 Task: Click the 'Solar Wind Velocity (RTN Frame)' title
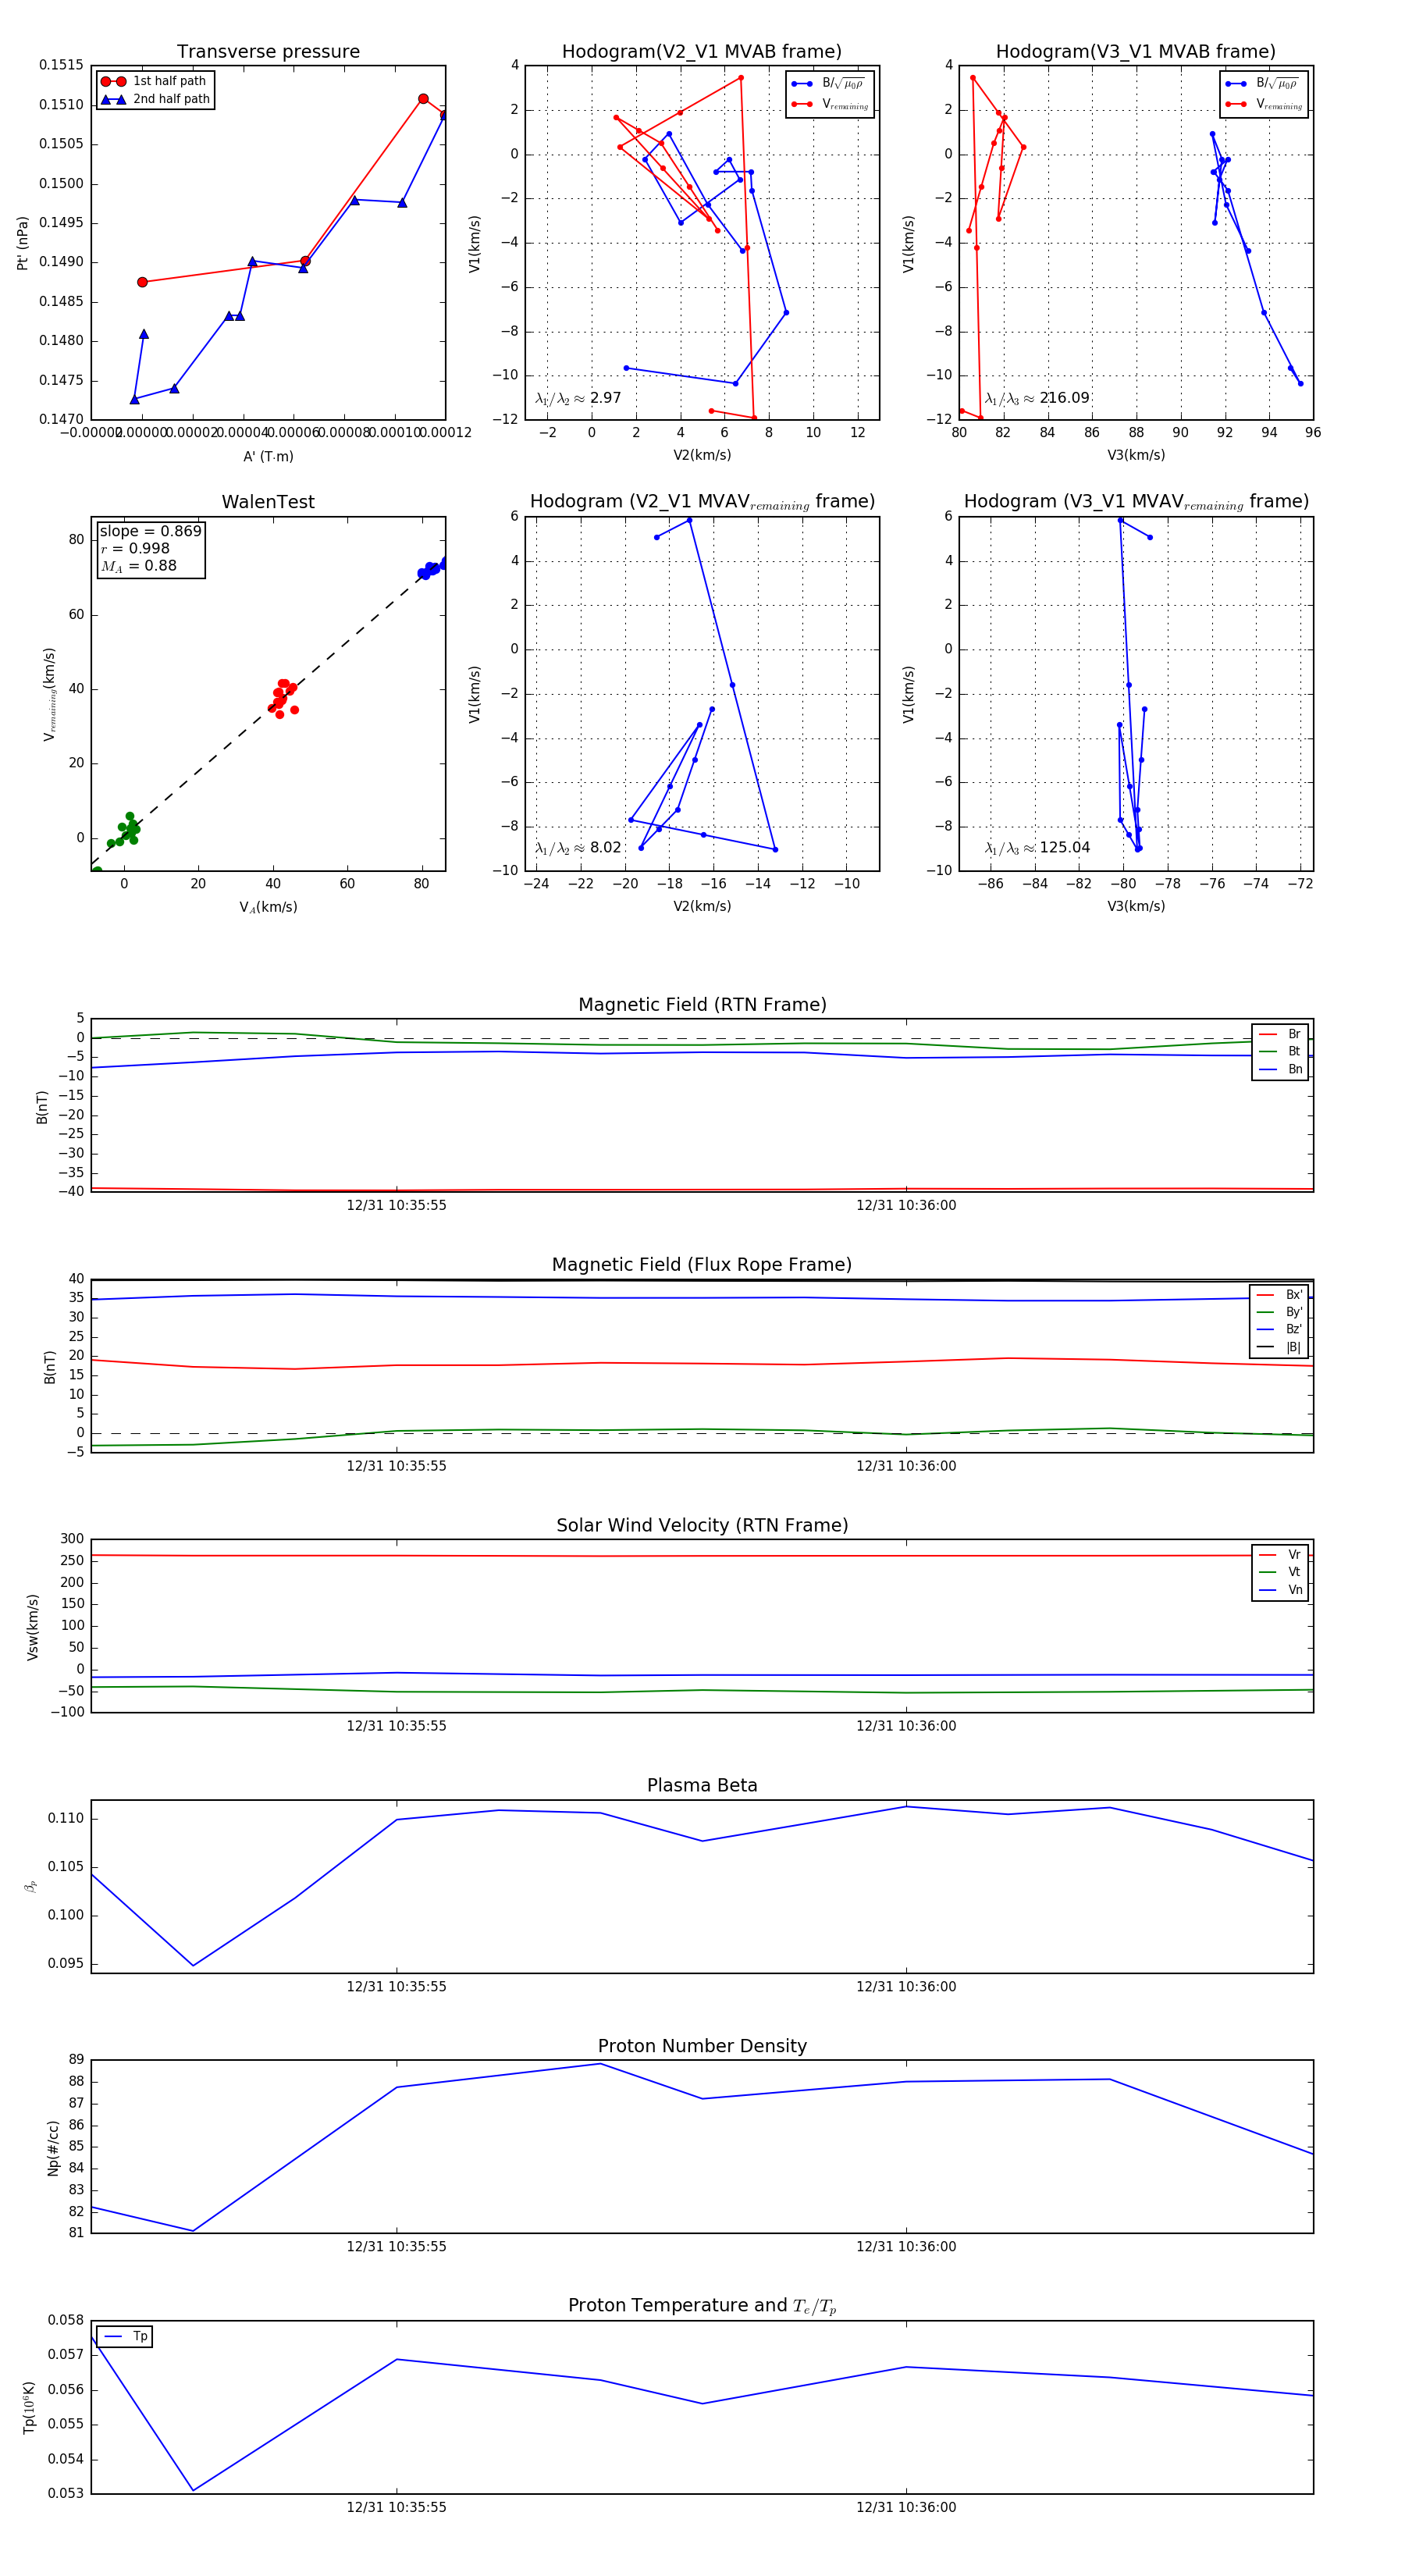coord(702,1525)
